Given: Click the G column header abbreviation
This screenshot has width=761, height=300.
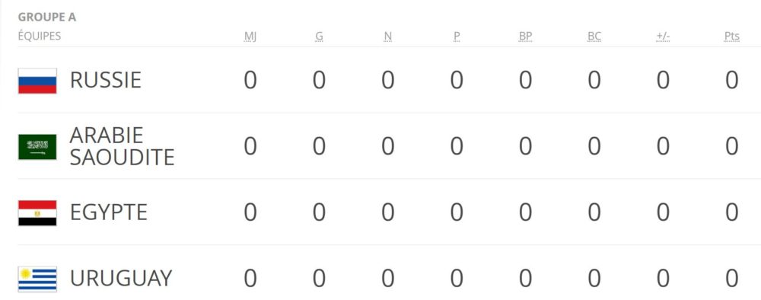Looking at the screenshot, I should pos(319,37).
